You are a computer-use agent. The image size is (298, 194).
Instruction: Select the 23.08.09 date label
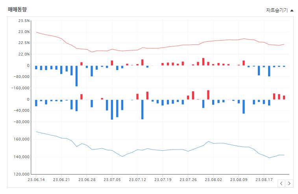click(239, 179)
